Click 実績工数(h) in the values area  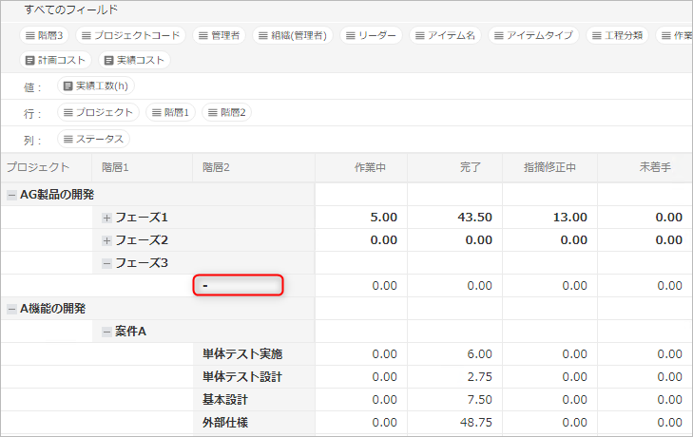[x=97, y=86]
